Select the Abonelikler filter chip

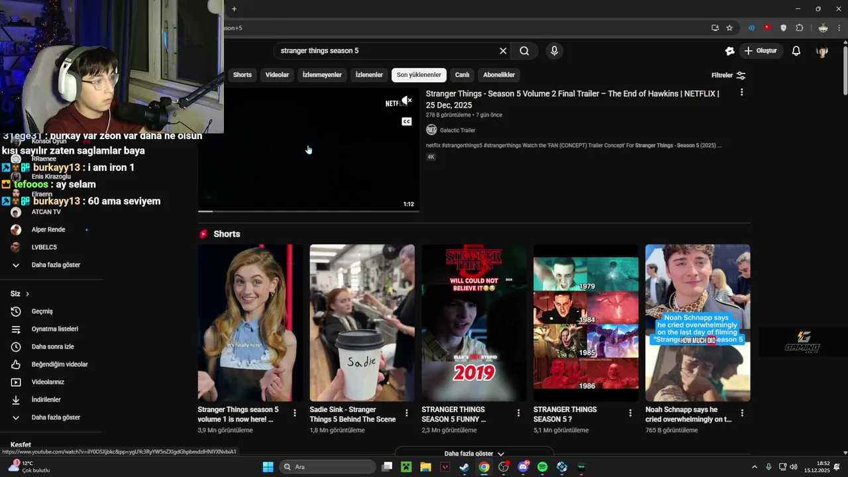point(499,75)
